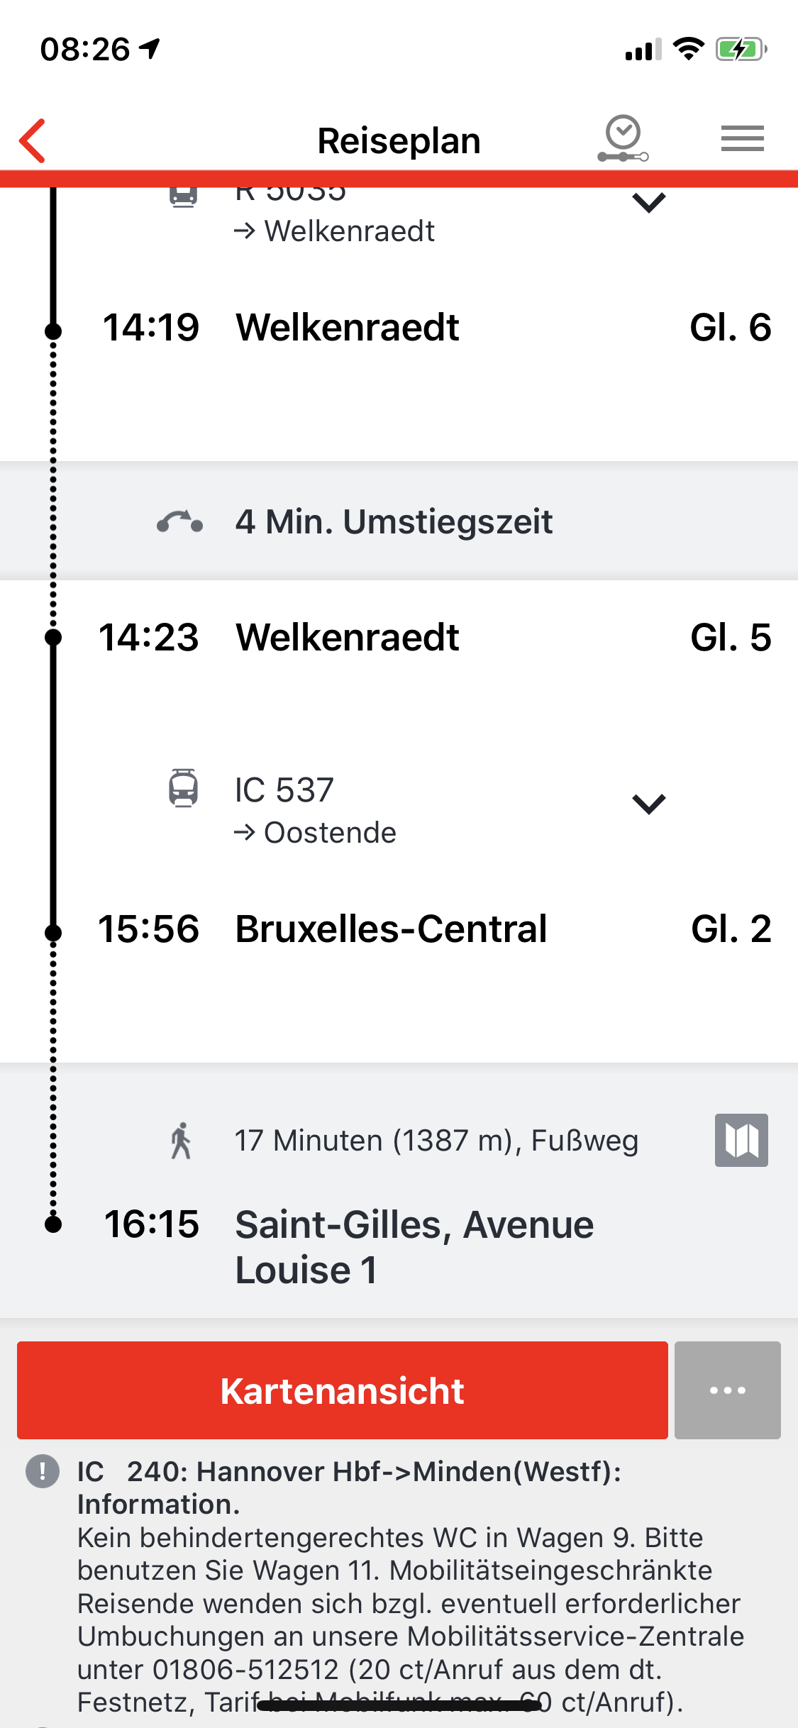Image resolution: width=798 pixels, height=1728 pixels.
Task: Tap the red back arrow
Action: click(33, 140)
